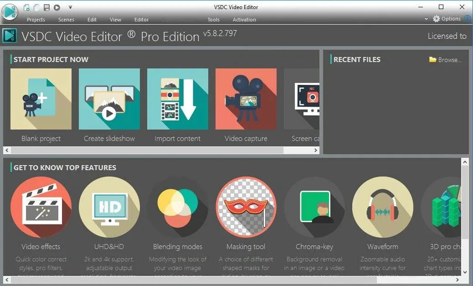Click the Blending modes color circles icon

point(178,207)
